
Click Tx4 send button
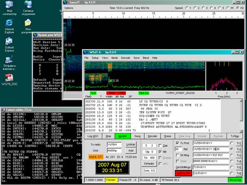(x=239, y=161)
